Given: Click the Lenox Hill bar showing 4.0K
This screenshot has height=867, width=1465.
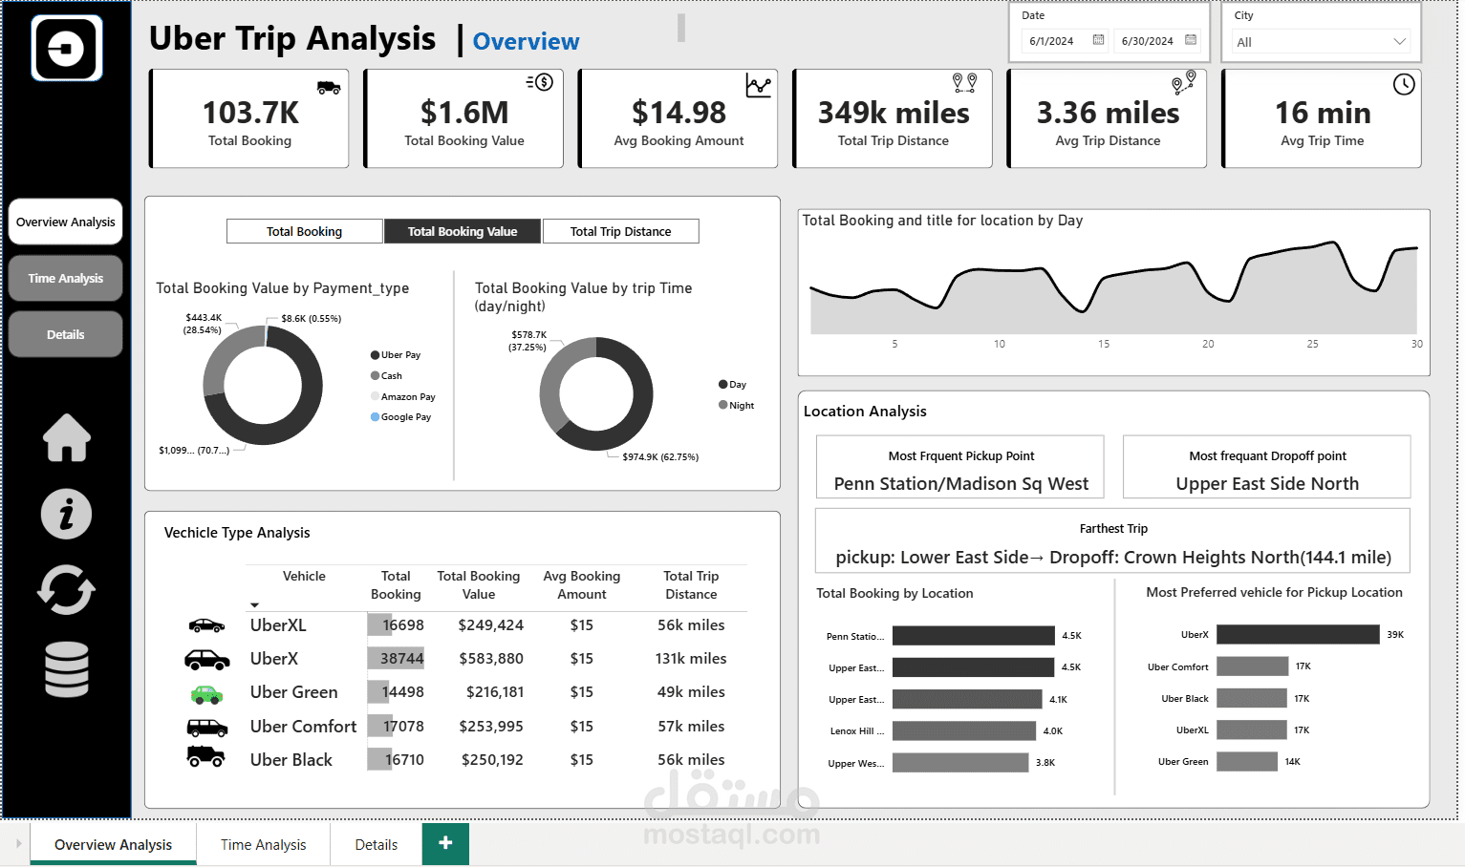Looking at the screenshot, I should (964, 731).
